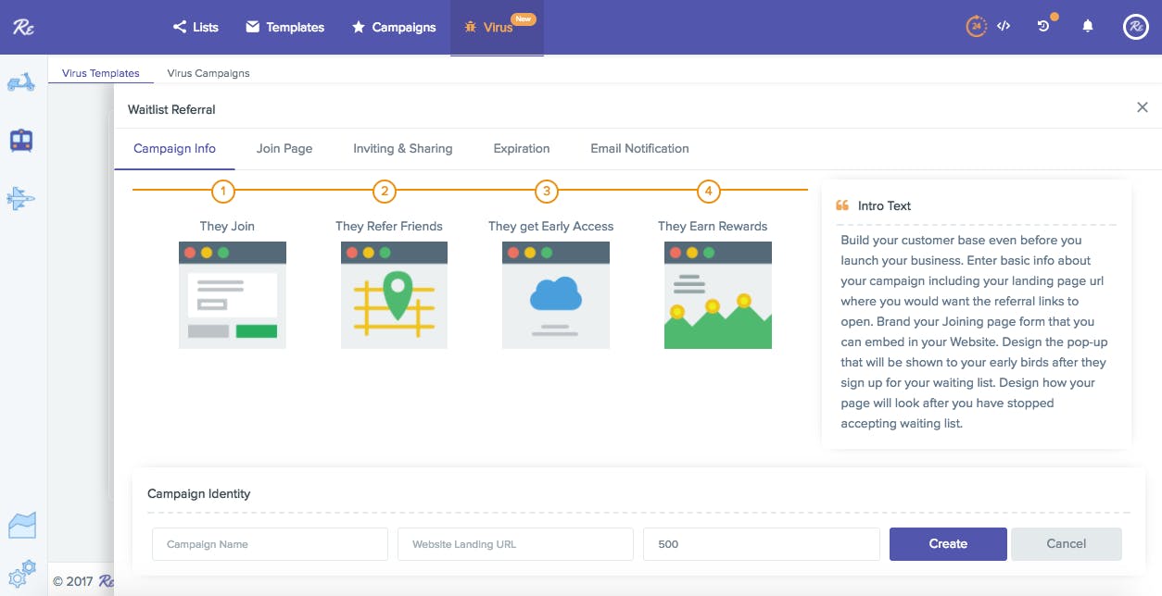The width and height of the screenshot is (1162, 596).
Task: Click the field containing 500
Action: [762, 544]
